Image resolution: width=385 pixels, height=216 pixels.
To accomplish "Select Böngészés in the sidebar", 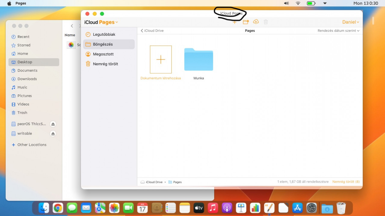I will [x=109, y=44].
